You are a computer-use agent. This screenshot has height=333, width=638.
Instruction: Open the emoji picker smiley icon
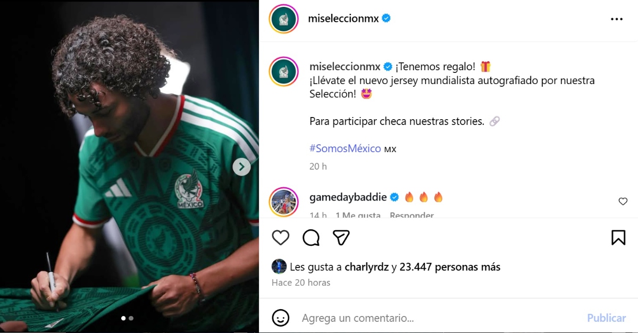(281, 318)
